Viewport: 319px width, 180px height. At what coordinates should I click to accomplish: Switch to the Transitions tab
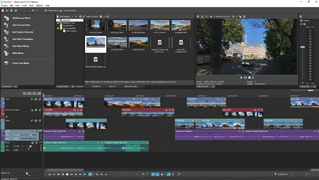point(96,86)
